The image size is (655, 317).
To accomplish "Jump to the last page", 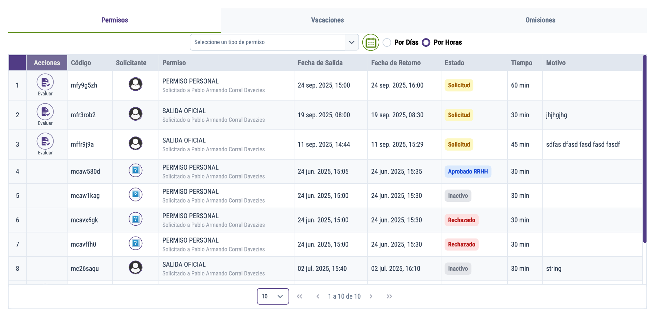I will point(389,297).
